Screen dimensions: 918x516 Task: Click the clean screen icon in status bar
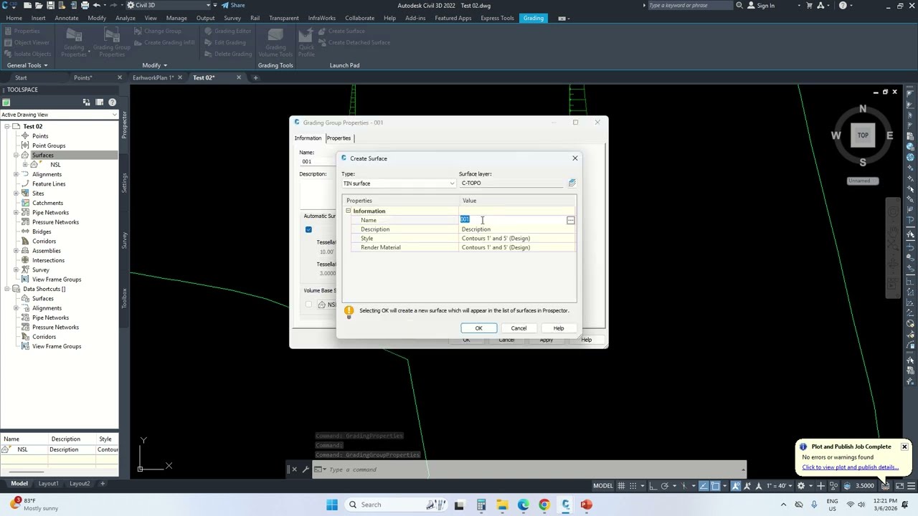[899, 486]
